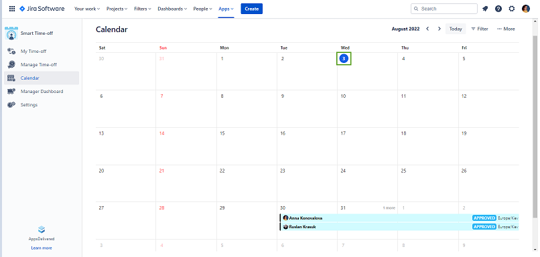Expand the Apps dropdown
540x257 pixels.
click(x=226, y=9)
